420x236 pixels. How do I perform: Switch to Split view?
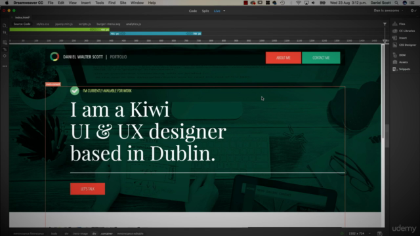tap(205, 11)
